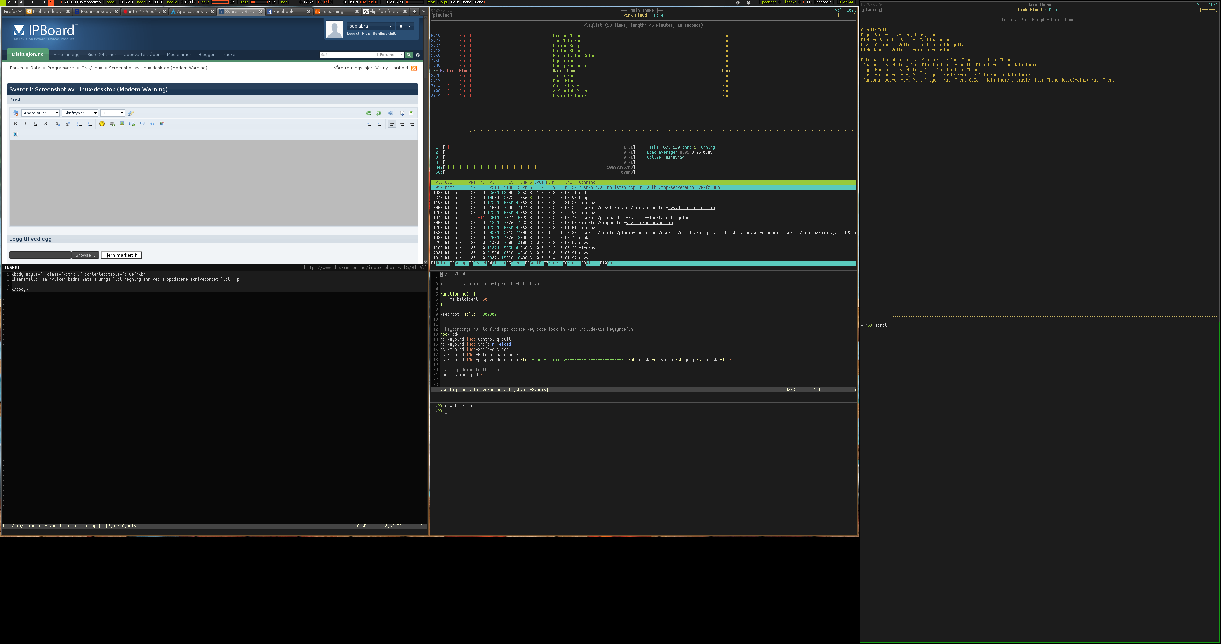
Task: Open the Siste 24 timer menu item
Action: pos(101,54)
